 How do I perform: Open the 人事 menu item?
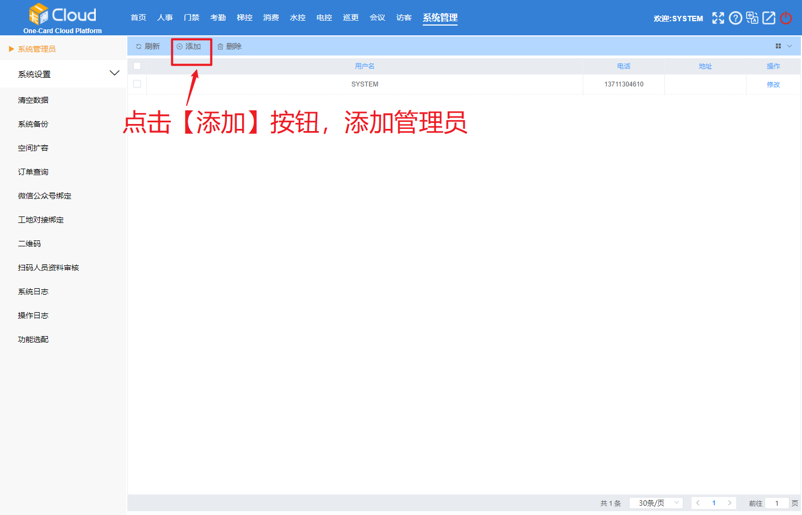tap(165, 17)
